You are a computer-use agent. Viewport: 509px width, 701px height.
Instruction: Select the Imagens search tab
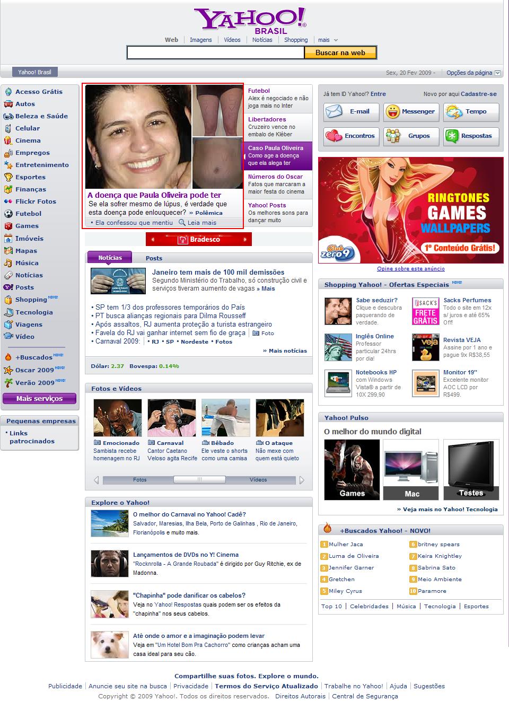(x=201, y=40)
